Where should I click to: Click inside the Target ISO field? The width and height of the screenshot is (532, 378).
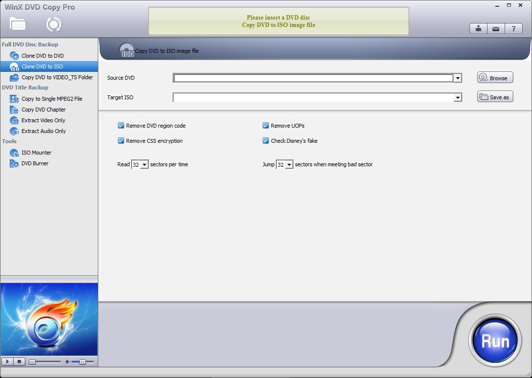313,98
